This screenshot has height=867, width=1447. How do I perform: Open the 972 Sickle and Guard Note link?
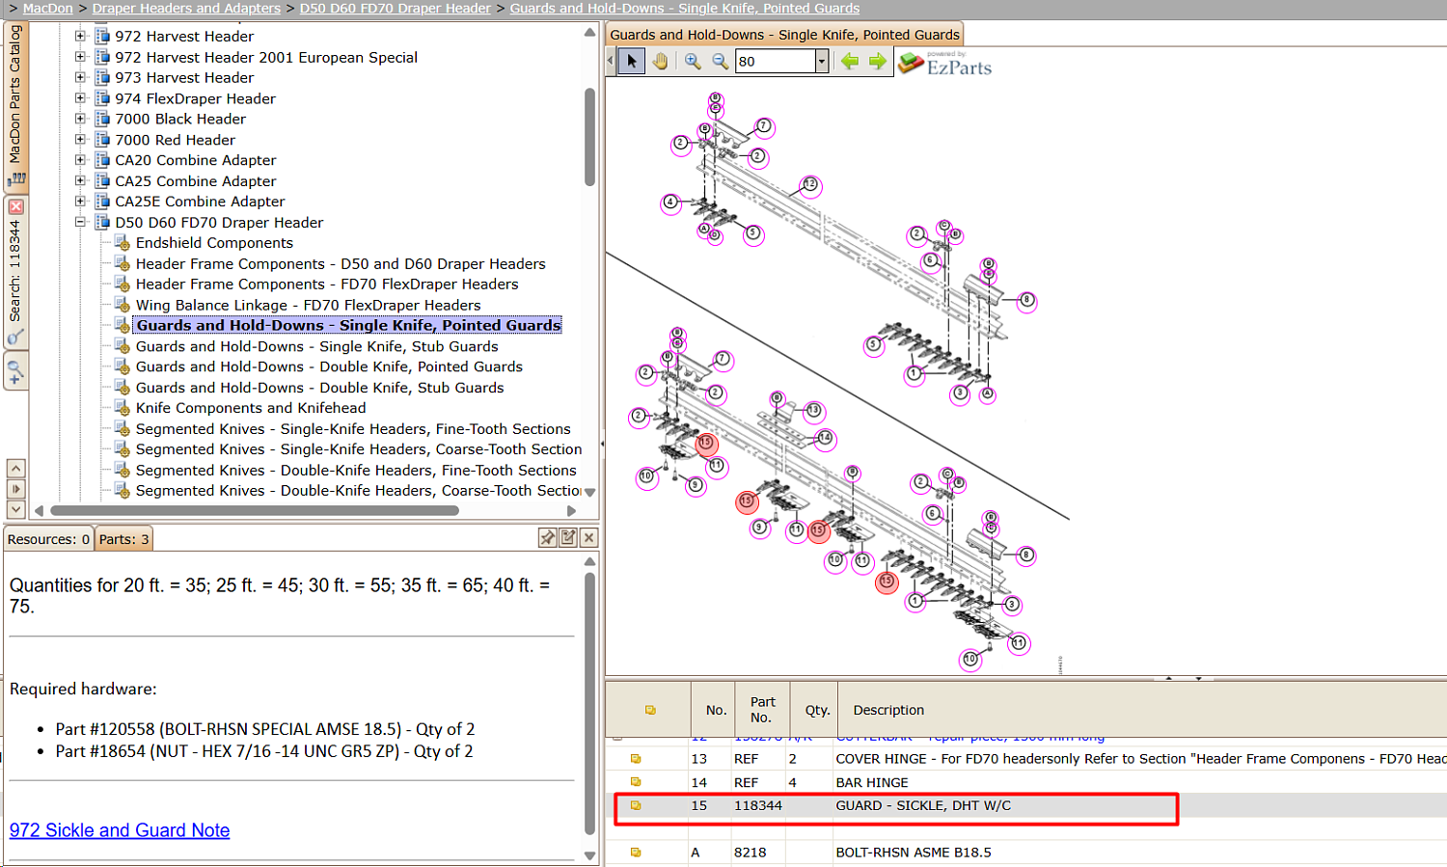(120, 830)
